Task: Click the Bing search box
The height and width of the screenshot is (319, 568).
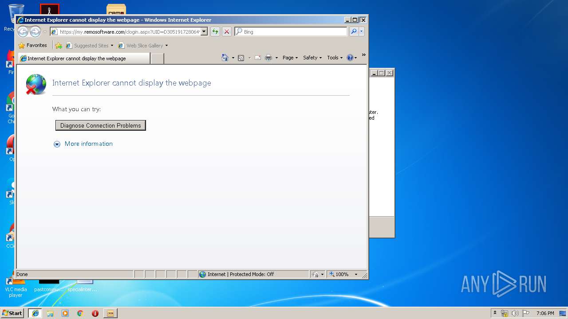Action: tap(294, 32)
